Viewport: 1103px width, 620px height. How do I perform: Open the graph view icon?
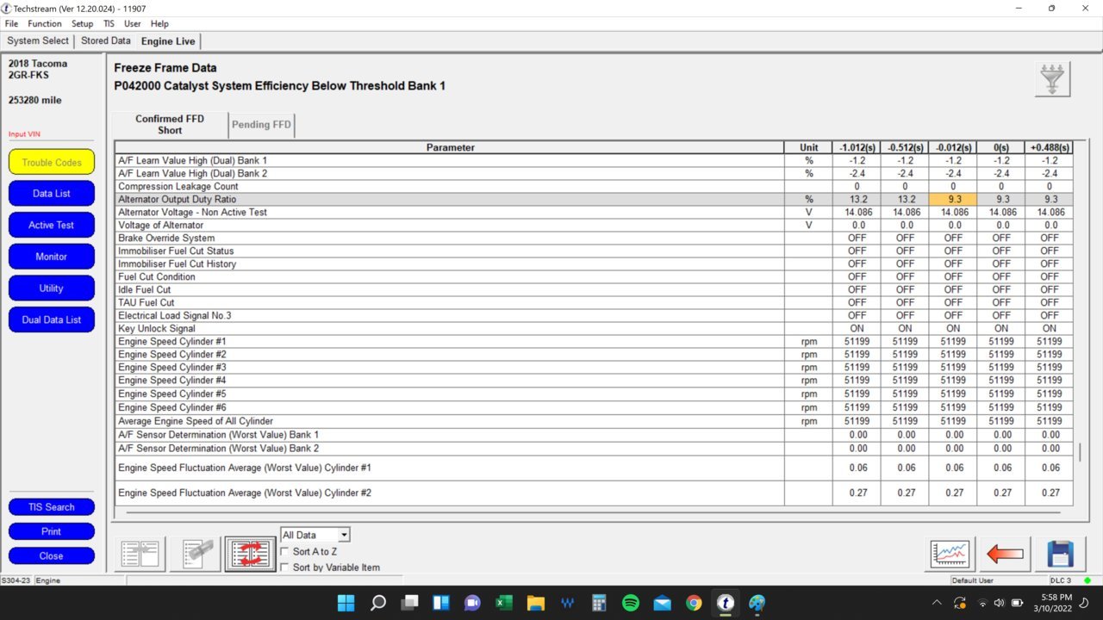pyautogui.click(x=950, y=554)
